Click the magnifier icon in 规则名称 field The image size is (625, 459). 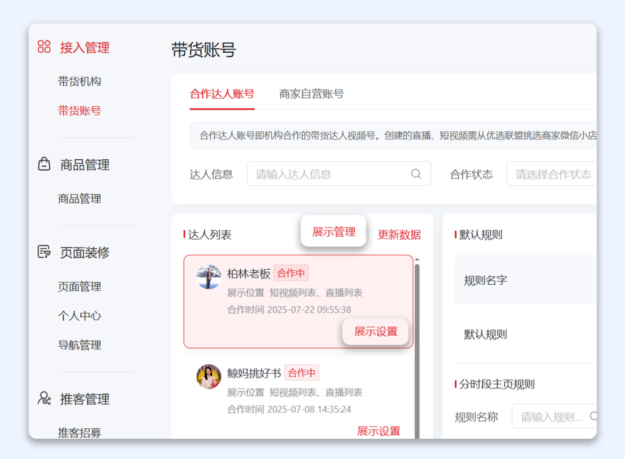tap(595, 416)
